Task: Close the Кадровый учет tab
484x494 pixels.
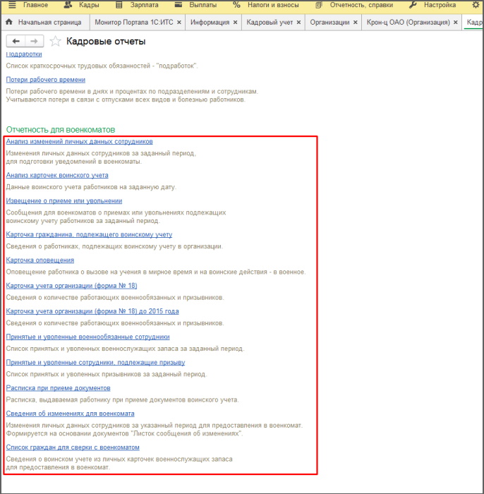Action: pos(299,23)
